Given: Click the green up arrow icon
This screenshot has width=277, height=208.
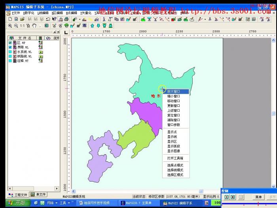Looking at the screenshot, I should 92,26.
